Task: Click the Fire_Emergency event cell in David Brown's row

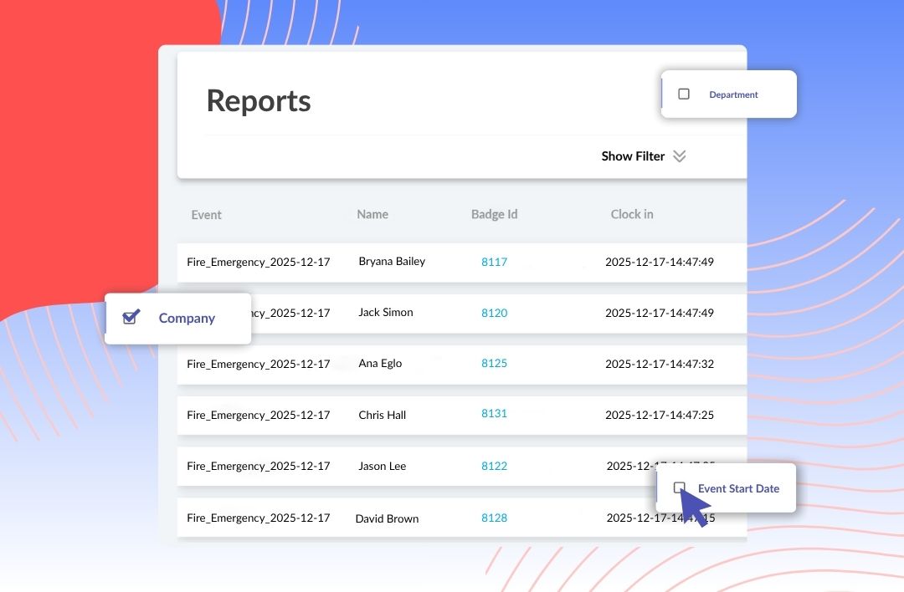Action: [x=259, y=518]
